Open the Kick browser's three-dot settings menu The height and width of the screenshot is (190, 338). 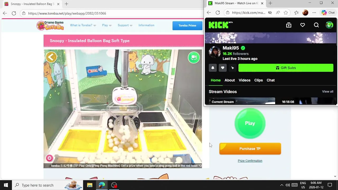coord(314,12)
